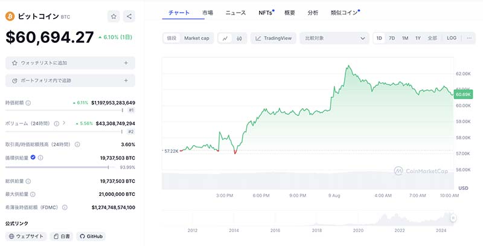This screenshot has height=246, width=483.
Task: Click the #2 volume rank badge
Action: click(131, 132)
